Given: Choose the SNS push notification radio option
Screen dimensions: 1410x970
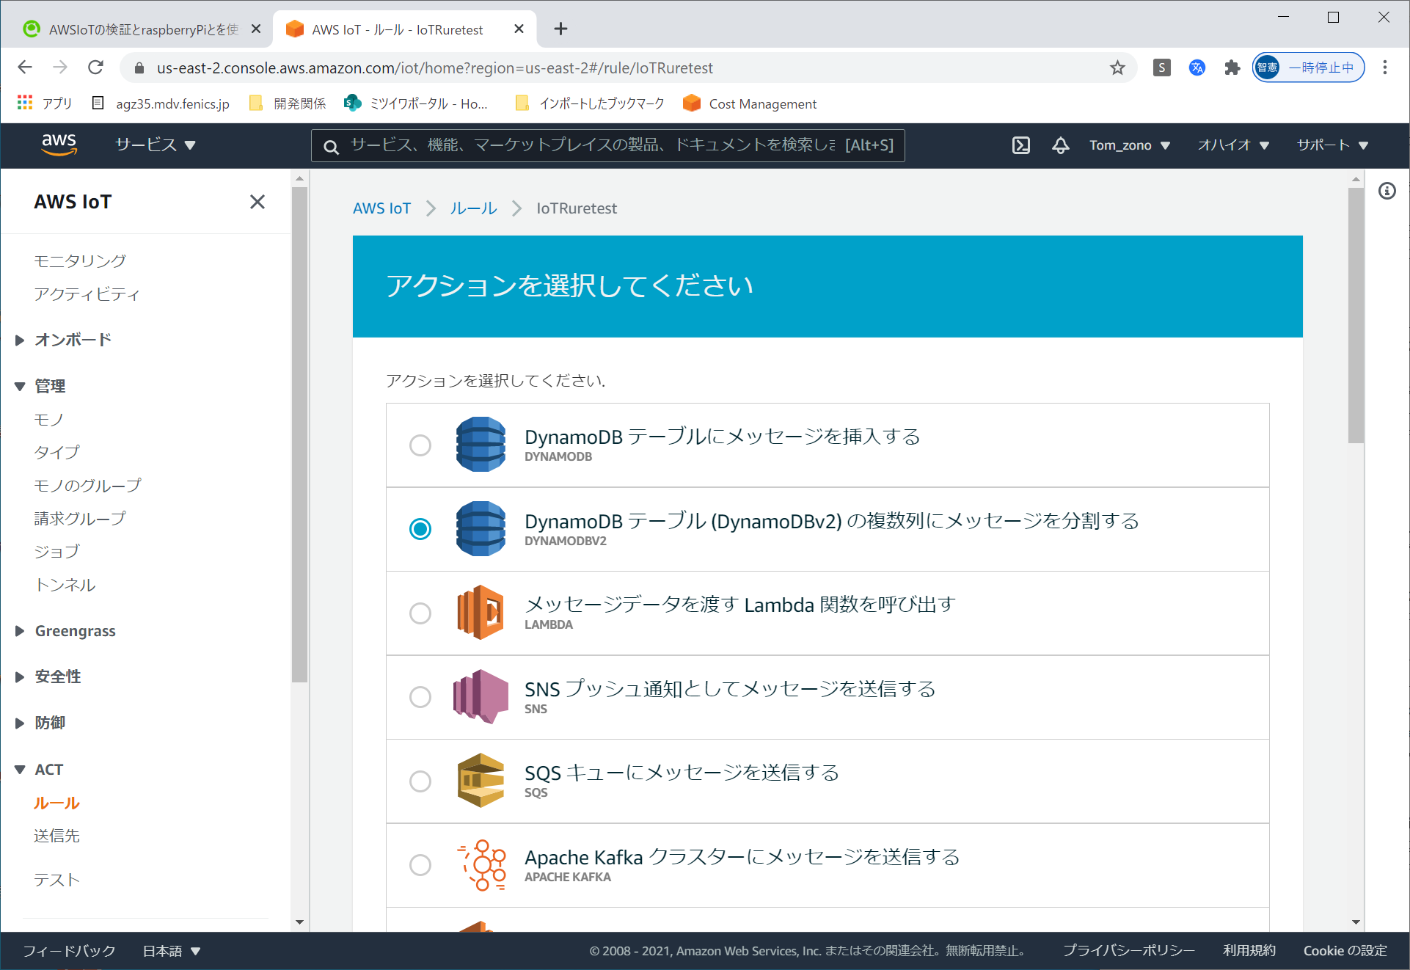Looking at the screenshot, I should coord(420,697).
